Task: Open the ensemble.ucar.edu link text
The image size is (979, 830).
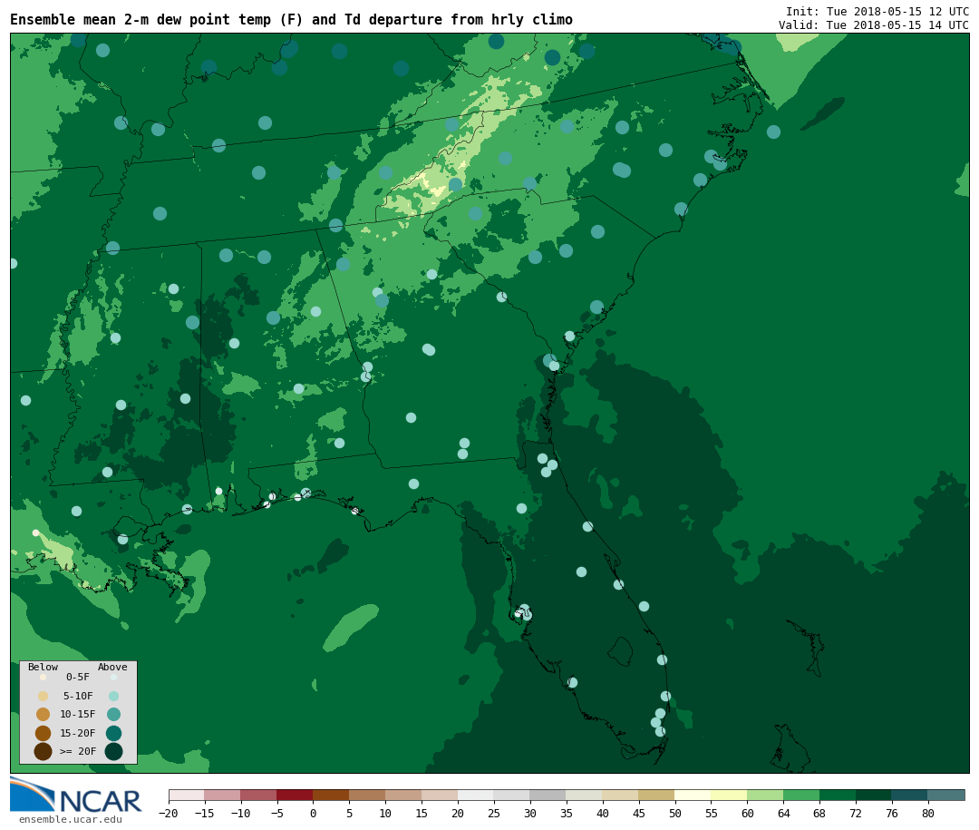Action: pos(70,820)
